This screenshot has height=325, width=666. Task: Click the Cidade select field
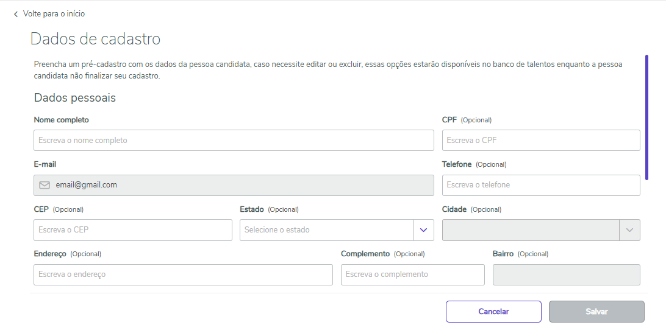coord(531,230)
